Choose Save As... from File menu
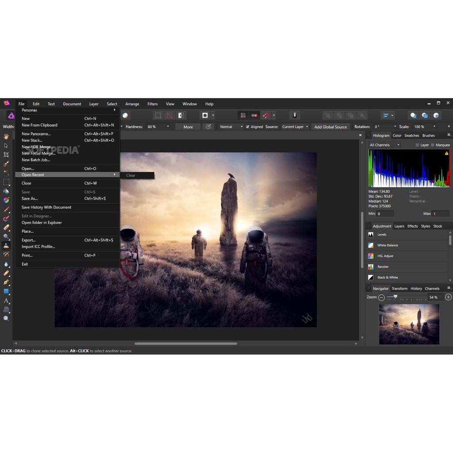Viewport: 453px width, 453px height. coord(30,199)
